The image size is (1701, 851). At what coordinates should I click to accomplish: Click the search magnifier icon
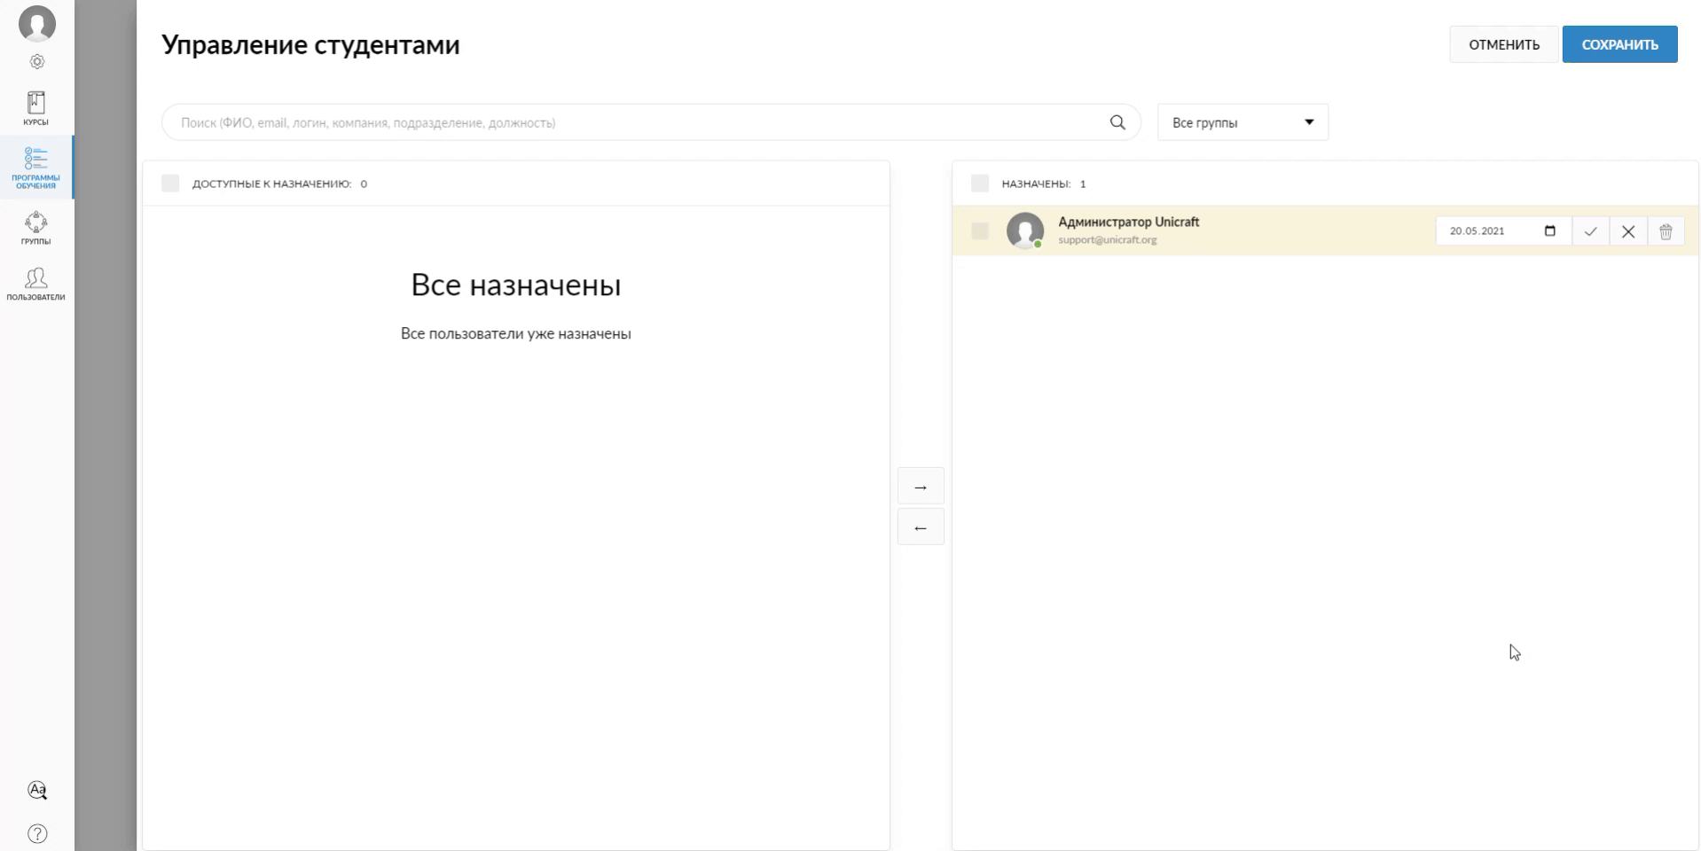(x=1117, y=122)
